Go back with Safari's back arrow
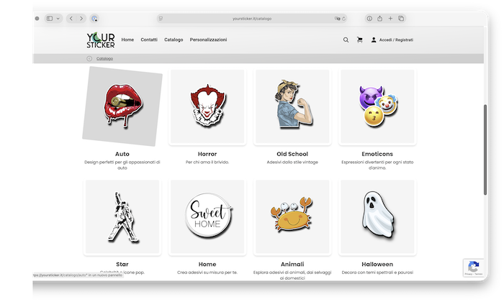 point(71,18)
